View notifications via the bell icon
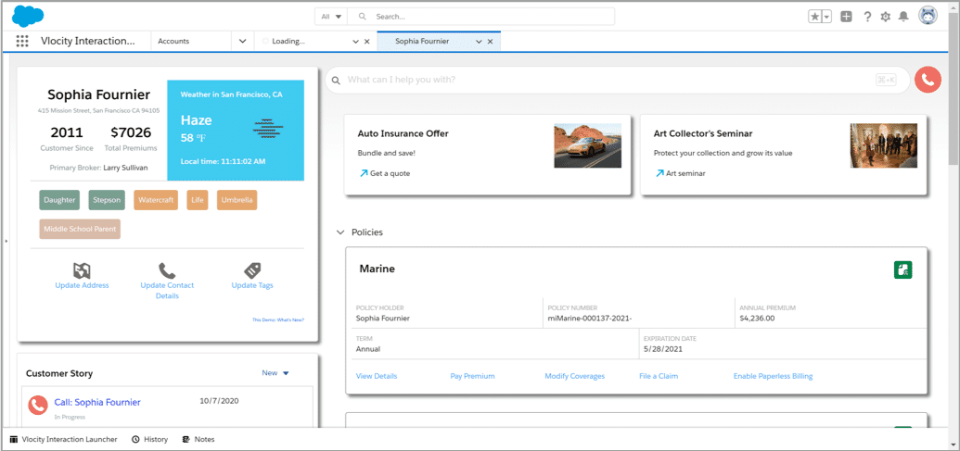The image size is (960, 451). pos(903,17)
